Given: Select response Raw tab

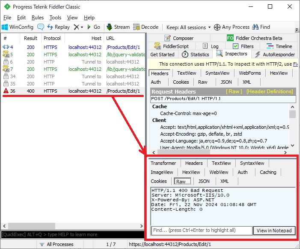Looking at the screenshot, I should (182, 181).
